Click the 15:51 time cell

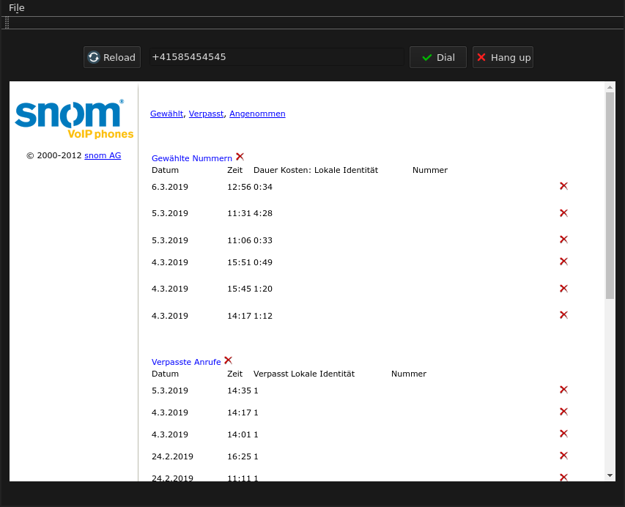(239, 262)
